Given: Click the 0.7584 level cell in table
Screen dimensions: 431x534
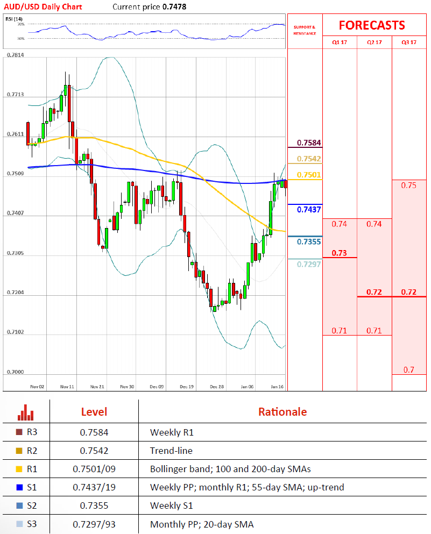Looking at the screenshot, I should pos(94,432).
